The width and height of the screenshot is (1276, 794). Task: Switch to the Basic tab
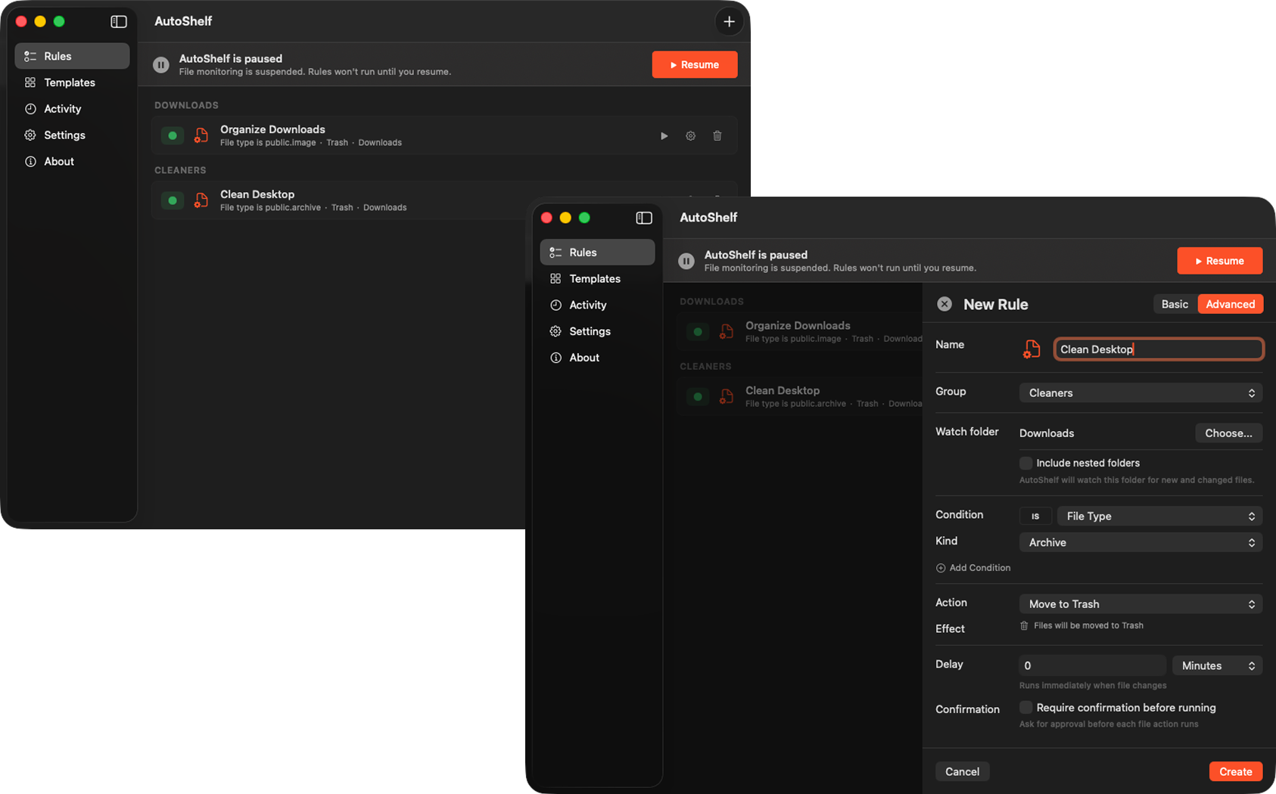(x=1175, y=304)
